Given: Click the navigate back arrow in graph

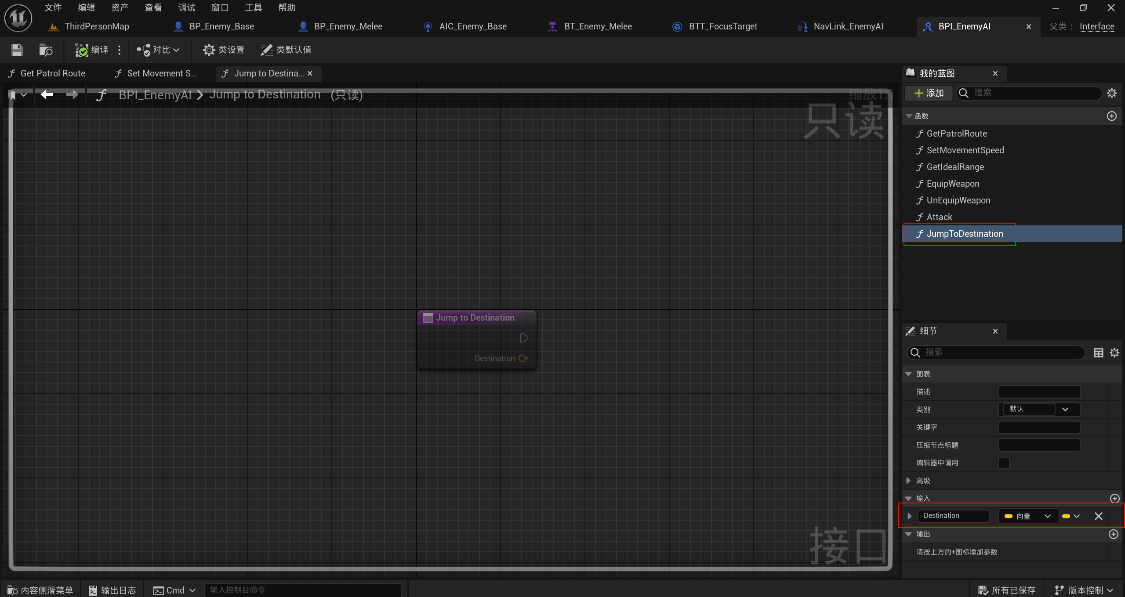Looking at the screenshot, I should (47, 94).
